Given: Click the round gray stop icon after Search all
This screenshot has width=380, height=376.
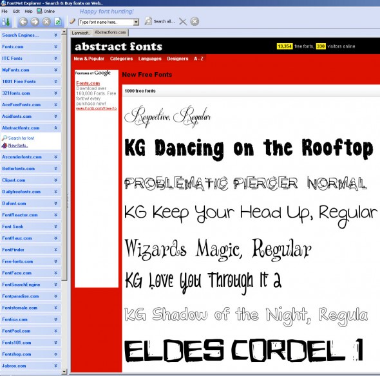Looking at the screenshot, I should [x=195, y=21].
